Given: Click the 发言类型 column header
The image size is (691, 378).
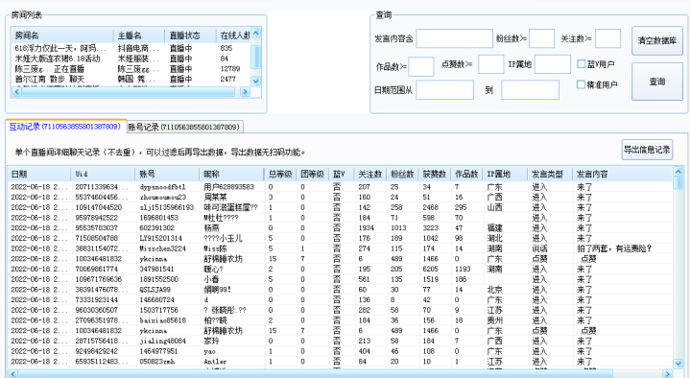Looking at the screenshot, I should pyautogui.click(x=550, y=174).
